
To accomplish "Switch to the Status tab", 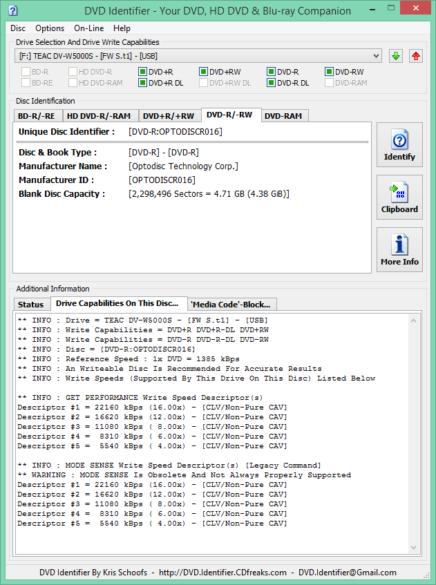I will 31,305.
